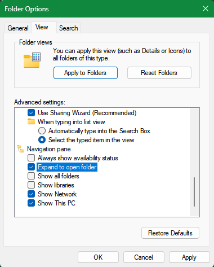This screenshot has width=214, height=267.
Task: Click the 'Show Network' label text
Action: pyautogui.click(x=57, y=194)
